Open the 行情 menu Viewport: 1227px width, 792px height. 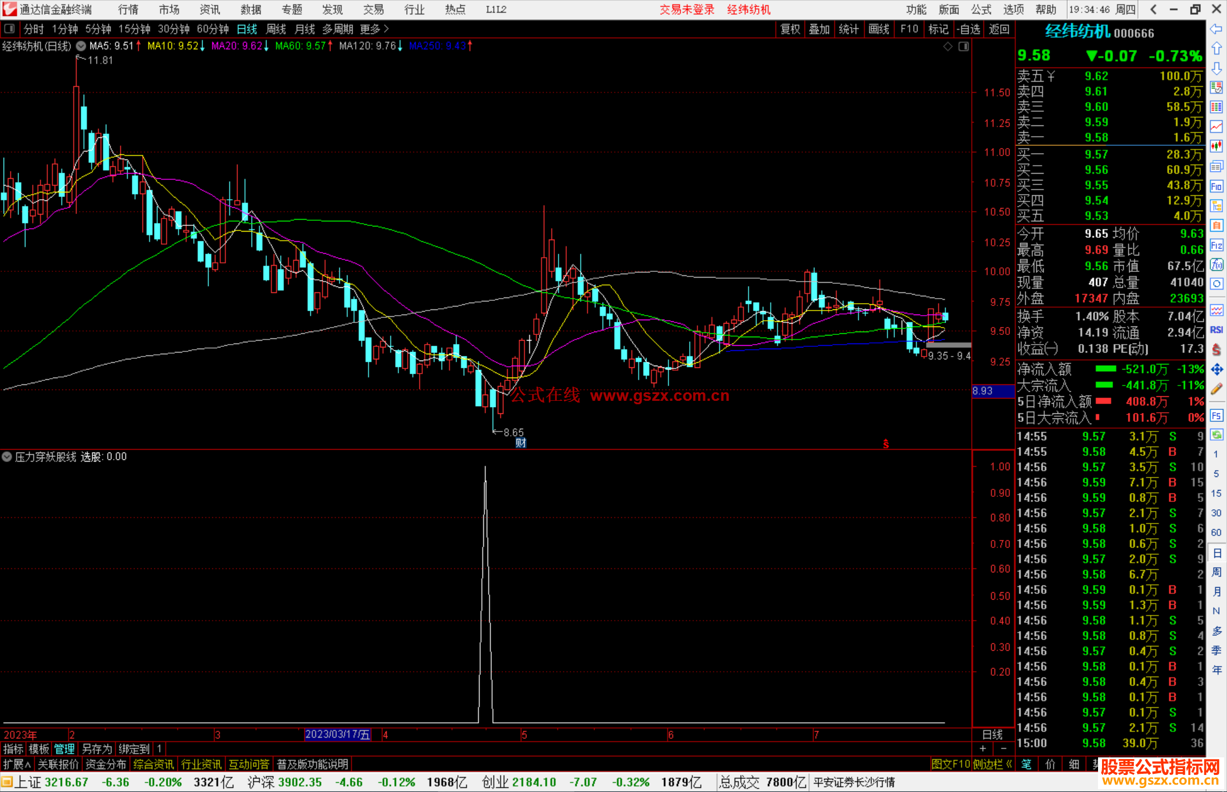click(x=128, y=10)
